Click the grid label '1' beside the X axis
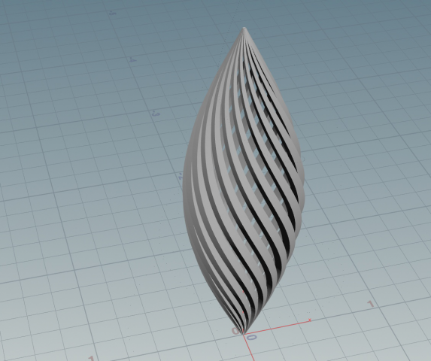431x361 pixels. tap(371, 304)
